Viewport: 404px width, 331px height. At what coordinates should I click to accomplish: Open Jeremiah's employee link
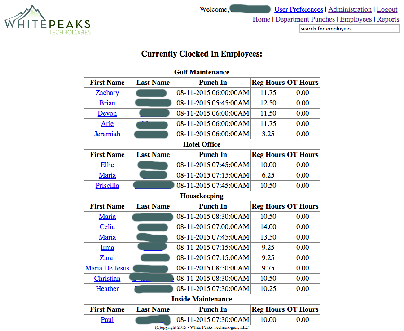point(107,134)
